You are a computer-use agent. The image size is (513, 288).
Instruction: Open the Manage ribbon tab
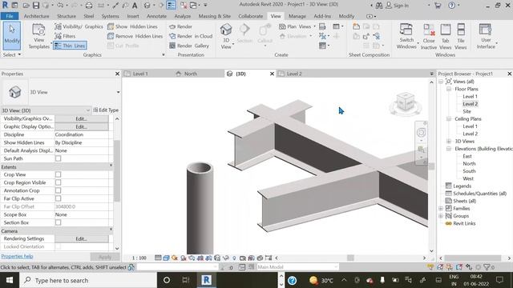coord(297,16)
